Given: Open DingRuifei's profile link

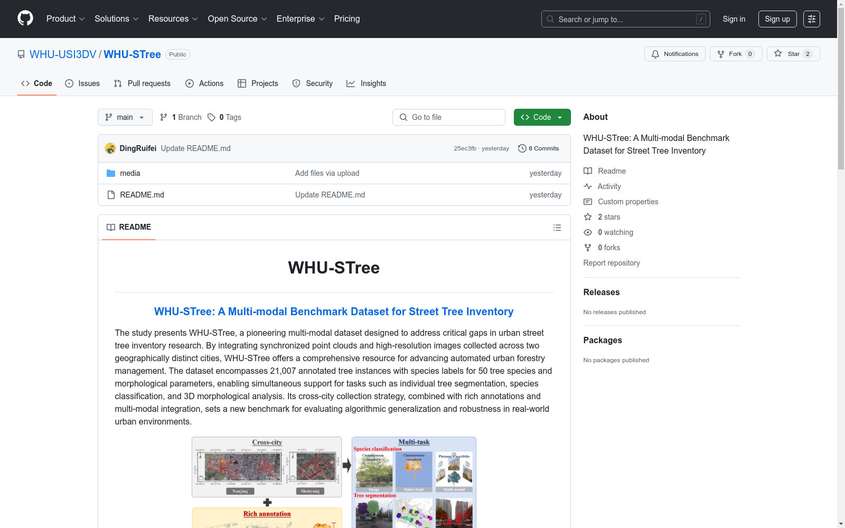Looking at the screenshot, I should click(x=138, y=148).
